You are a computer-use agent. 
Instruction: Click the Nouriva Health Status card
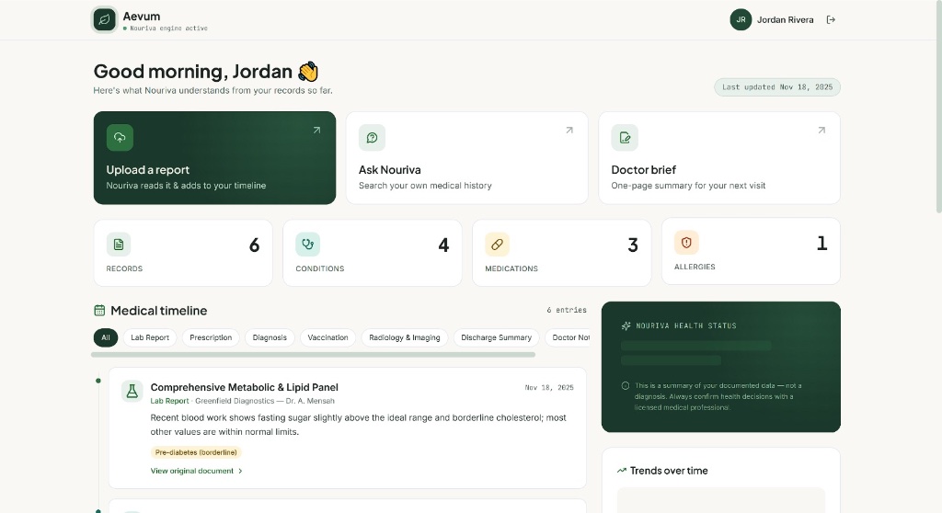pos(721,367)
